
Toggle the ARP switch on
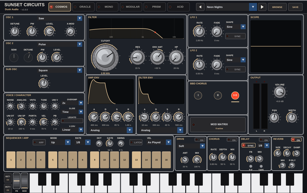[39, 142]
